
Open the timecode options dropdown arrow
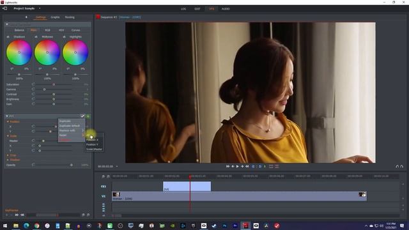(x=117, y=166)
